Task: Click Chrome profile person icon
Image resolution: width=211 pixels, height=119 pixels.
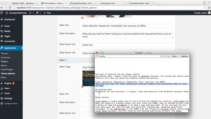Action: [x=204, y=2]
